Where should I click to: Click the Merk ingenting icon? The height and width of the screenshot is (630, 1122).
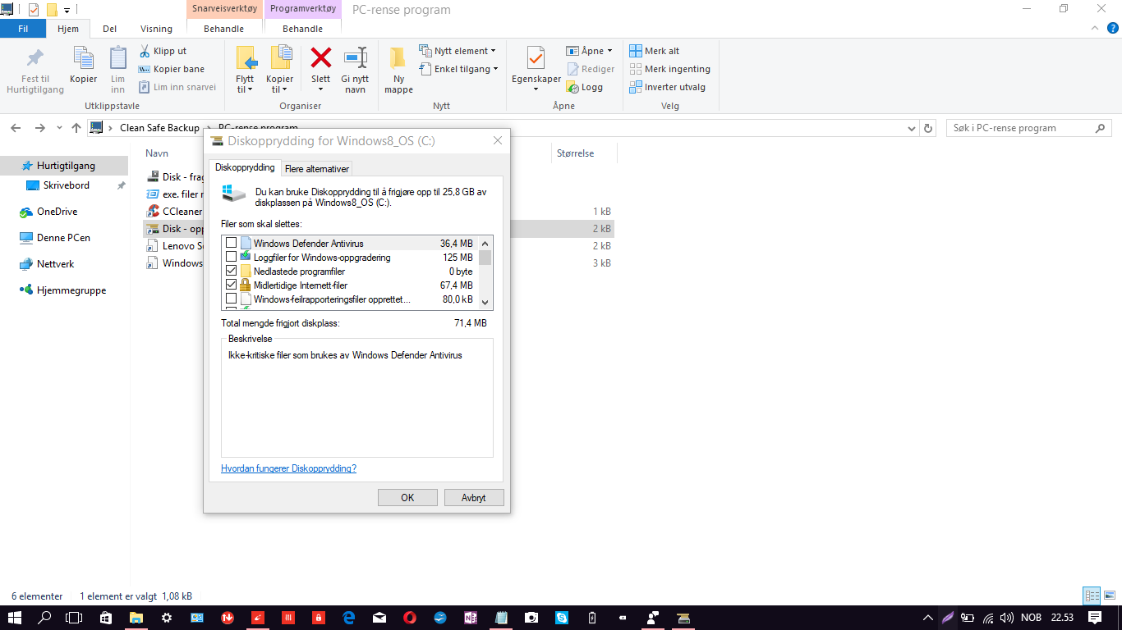click(636, 69)
